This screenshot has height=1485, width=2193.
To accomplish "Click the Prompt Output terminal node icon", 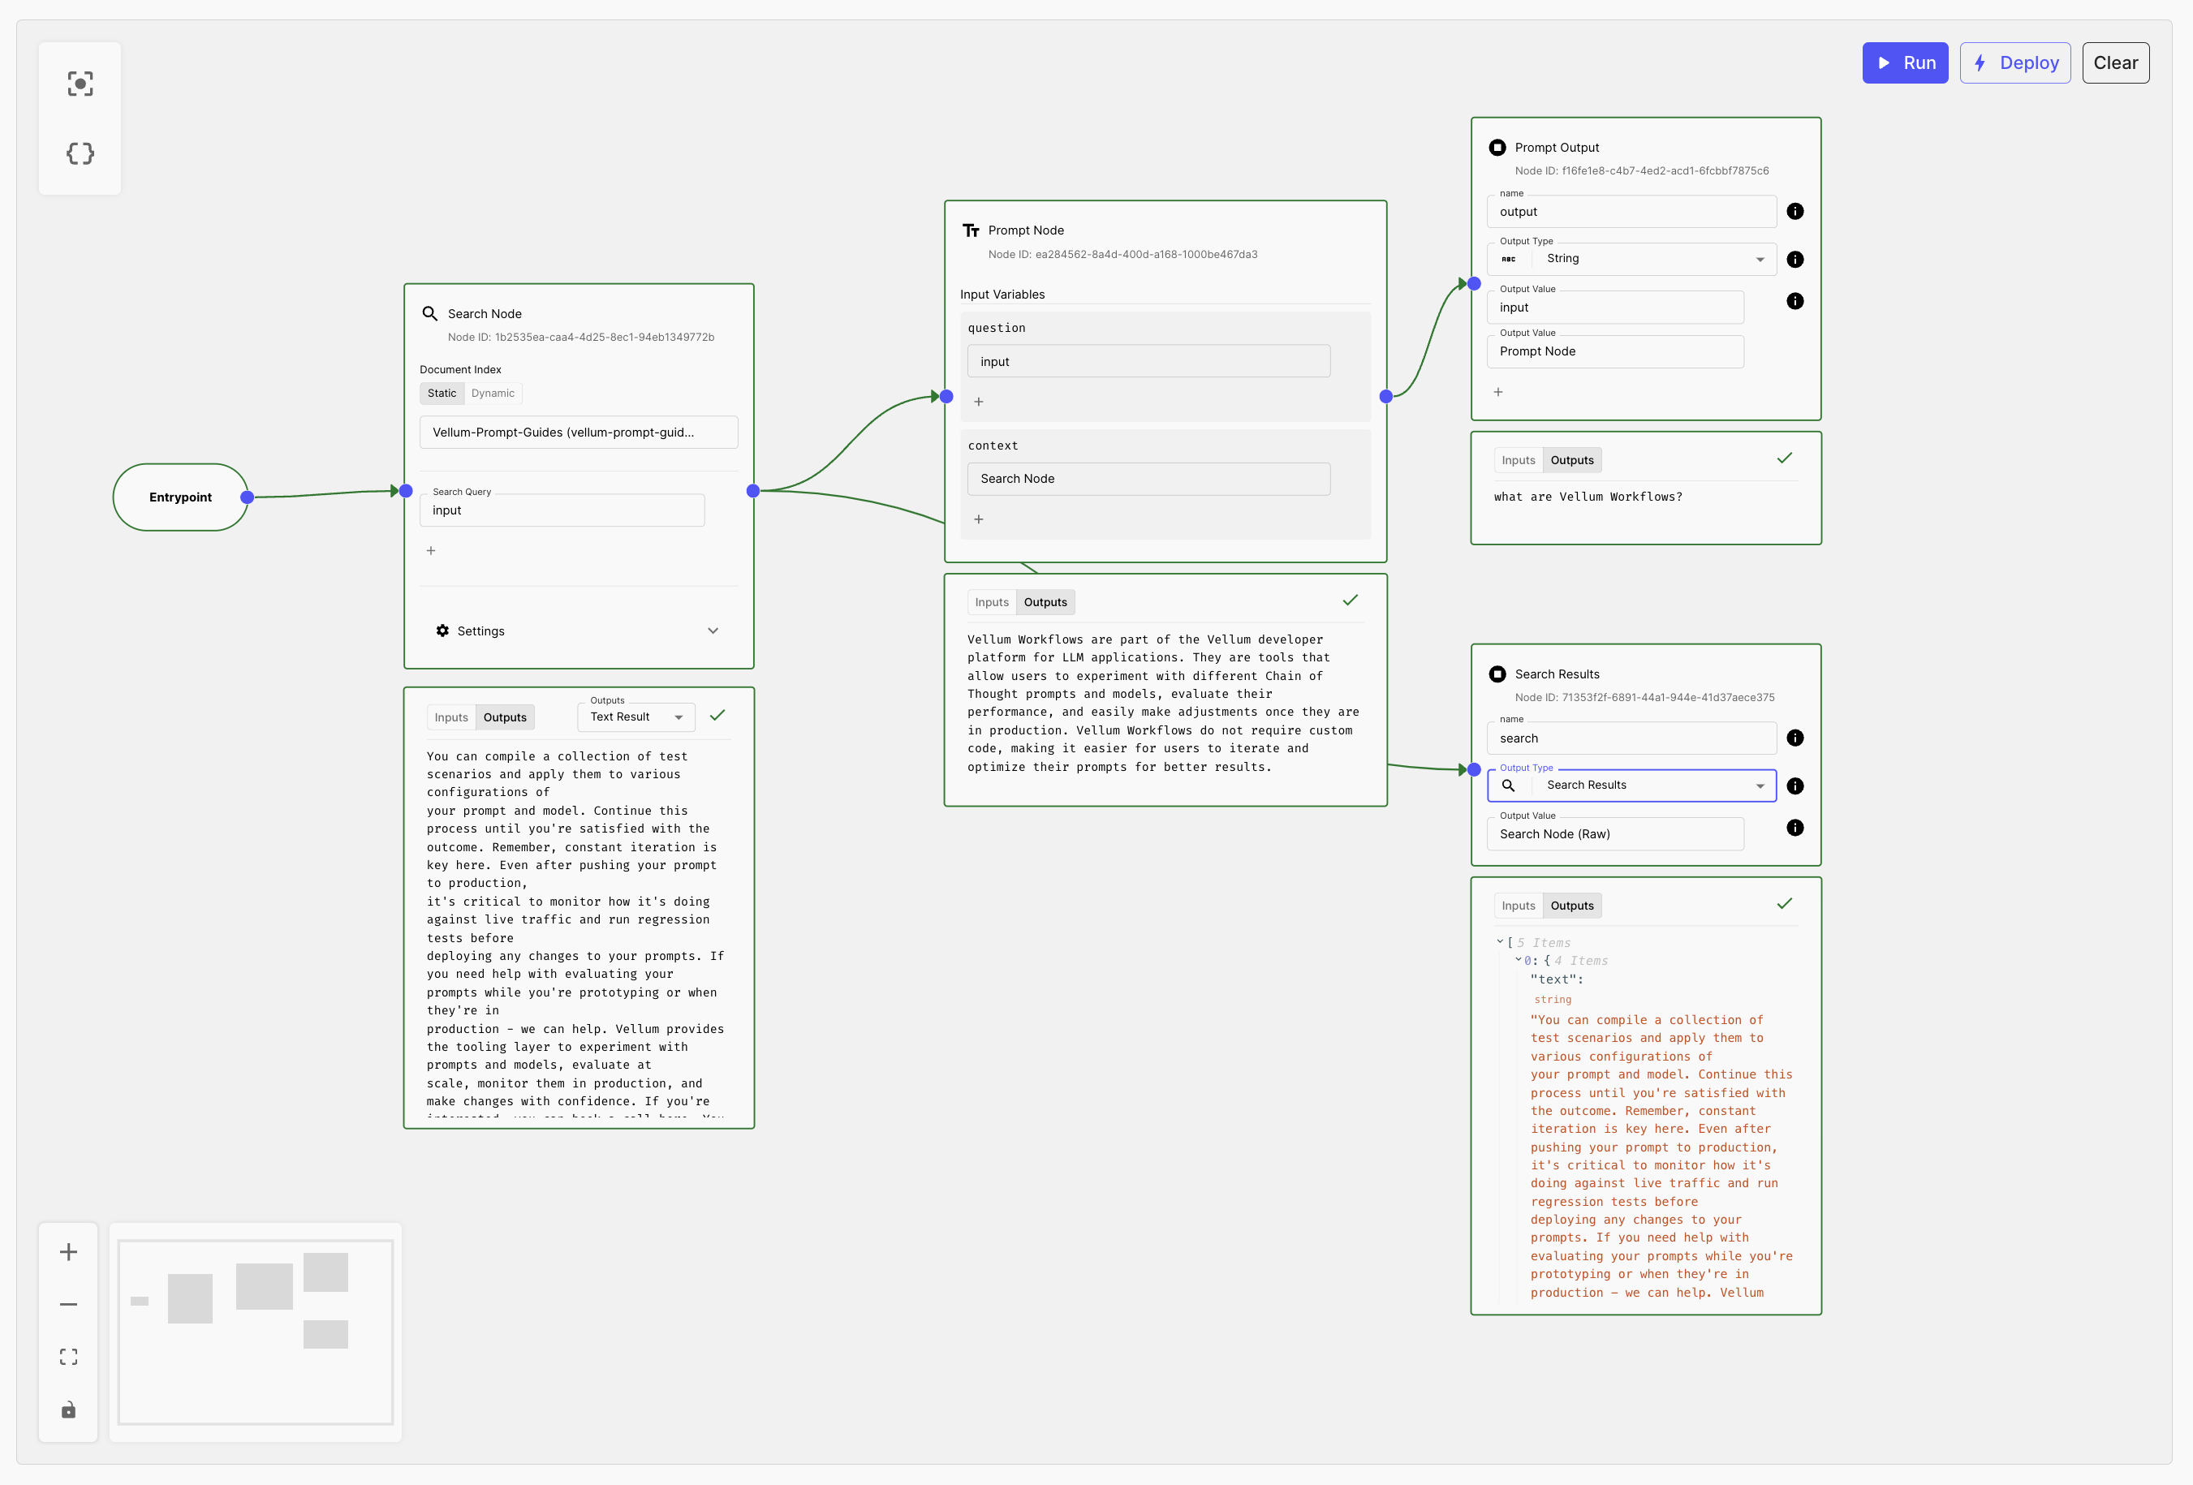I will tap(1497, 147).
